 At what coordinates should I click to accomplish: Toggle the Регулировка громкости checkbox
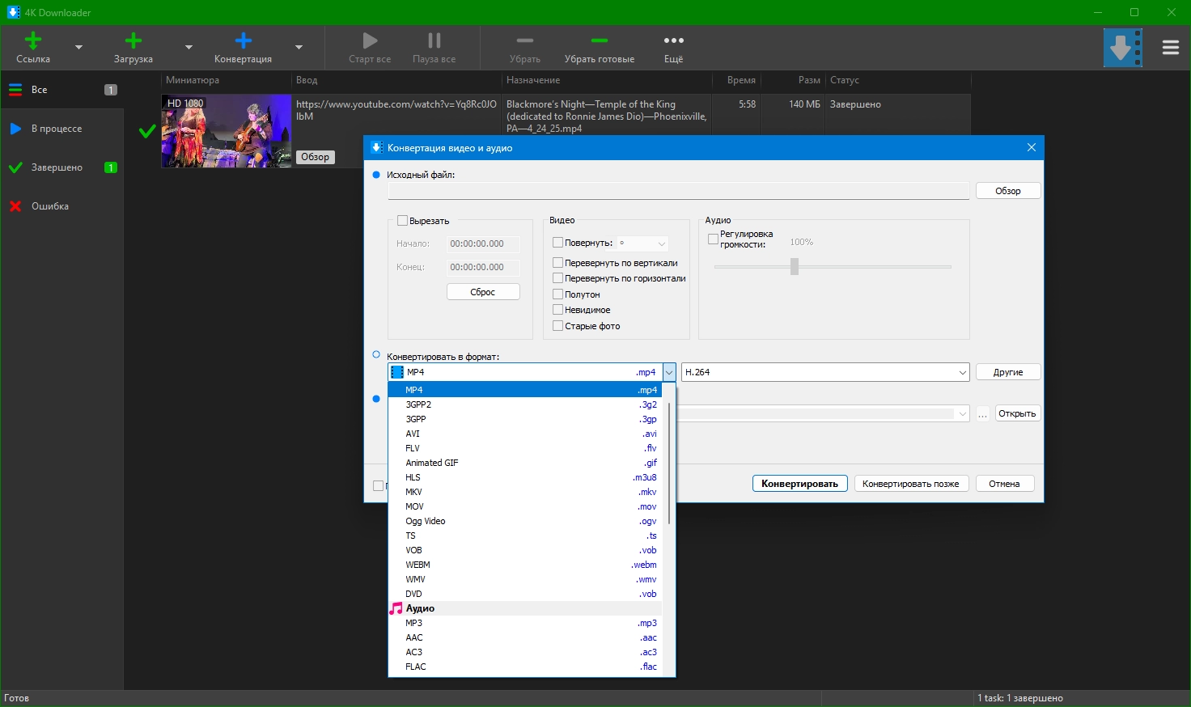point(713,239)
